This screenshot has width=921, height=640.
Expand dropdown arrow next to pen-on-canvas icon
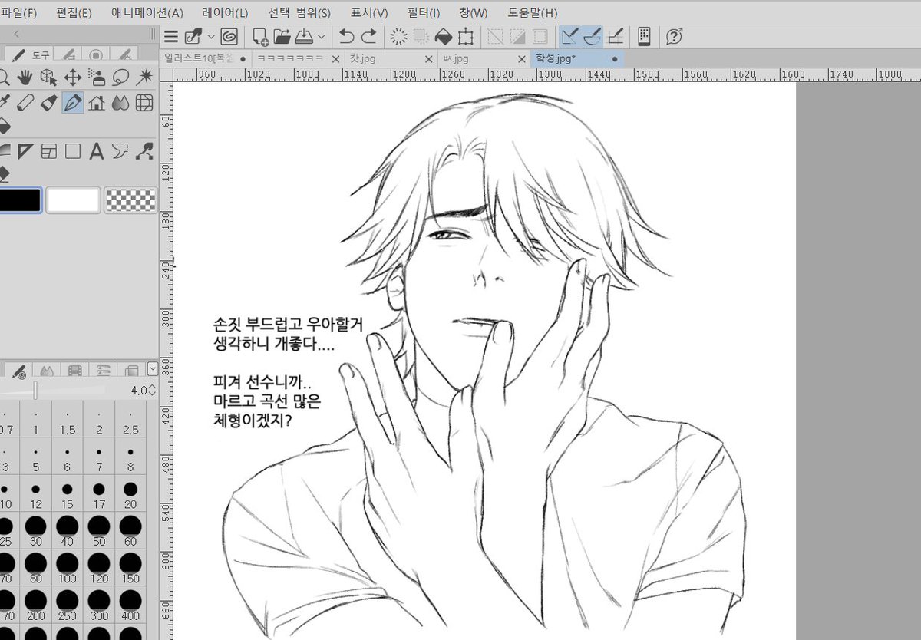(x=211, y=36)
